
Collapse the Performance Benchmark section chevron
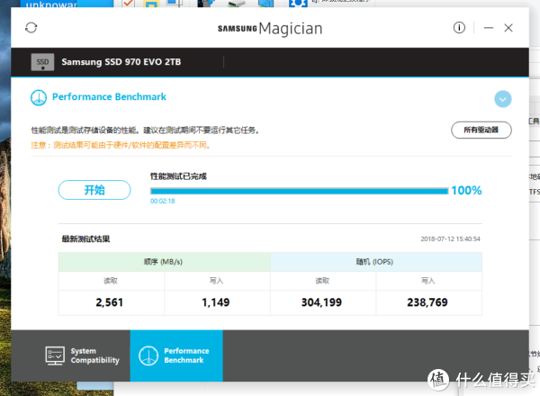pos(503,99)
